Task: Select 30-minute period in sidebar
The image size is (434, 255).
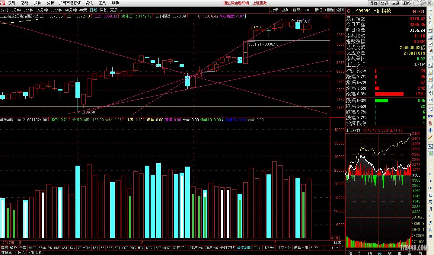Action: 430,181
